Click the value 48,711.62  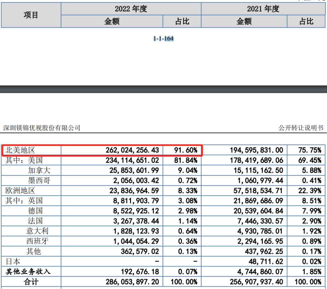tap(266, 261)
